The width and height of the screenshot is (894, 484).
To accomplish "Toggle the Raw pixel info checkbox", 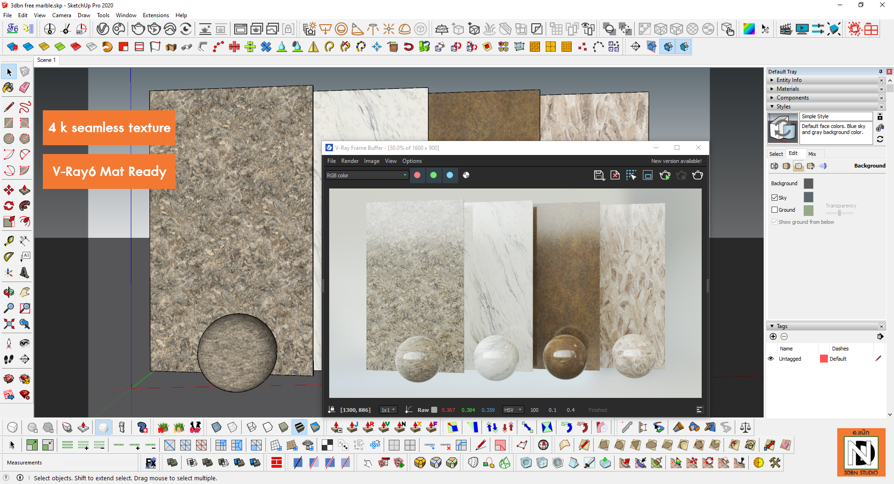I will point(434,410).
